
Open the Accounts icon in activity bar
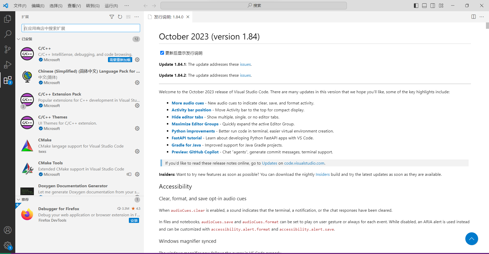tap(8, 230)
